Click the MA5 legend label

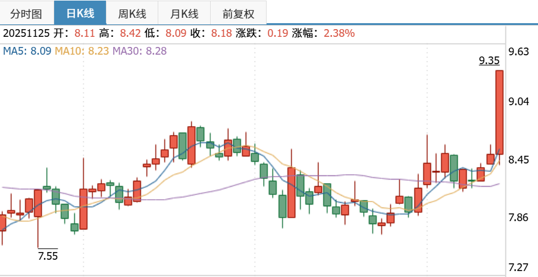tap(27, 51)
